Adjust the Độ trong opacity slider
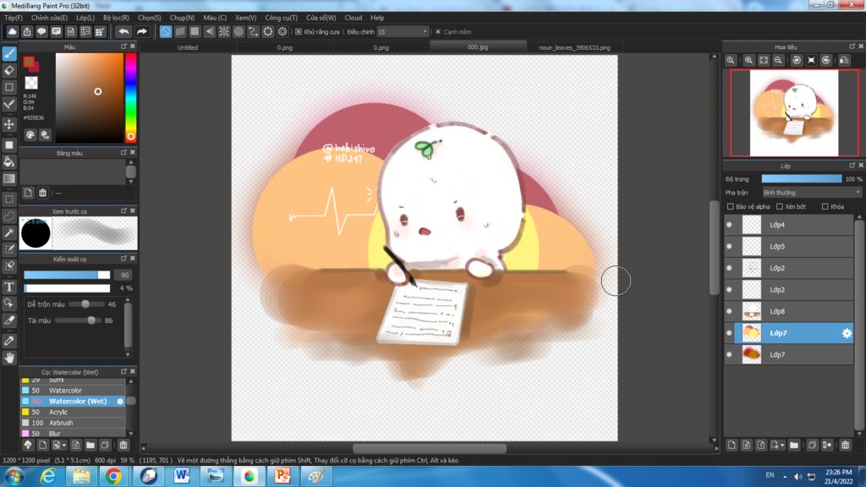 pyautogui.click(x=802, y=179)
